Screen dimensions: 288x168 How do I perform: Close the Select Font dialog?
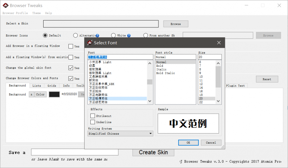click(x=219, y=43)
